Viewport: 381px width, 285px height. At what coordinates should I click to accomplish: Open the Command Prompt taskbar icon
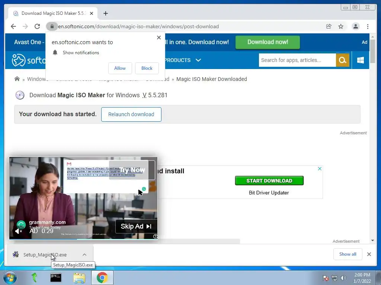pyautogui.click(x=56, y=278)
